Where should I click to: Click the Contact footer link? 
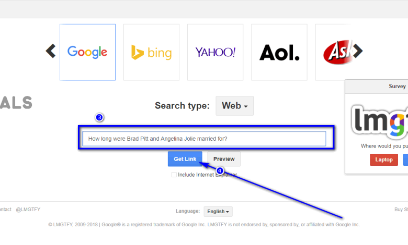4,210
